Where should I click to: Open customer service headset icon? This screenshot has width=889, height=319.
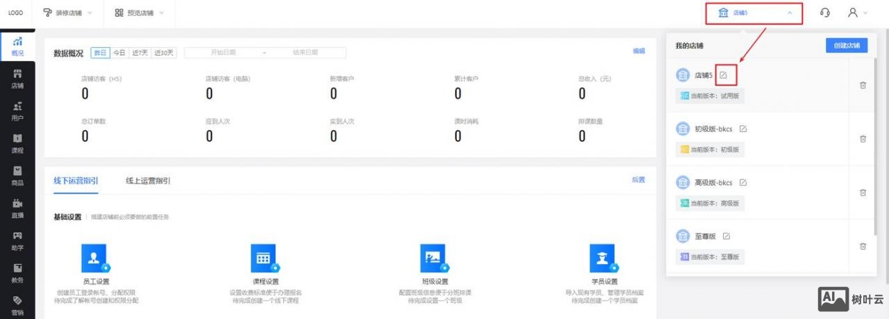824,13
